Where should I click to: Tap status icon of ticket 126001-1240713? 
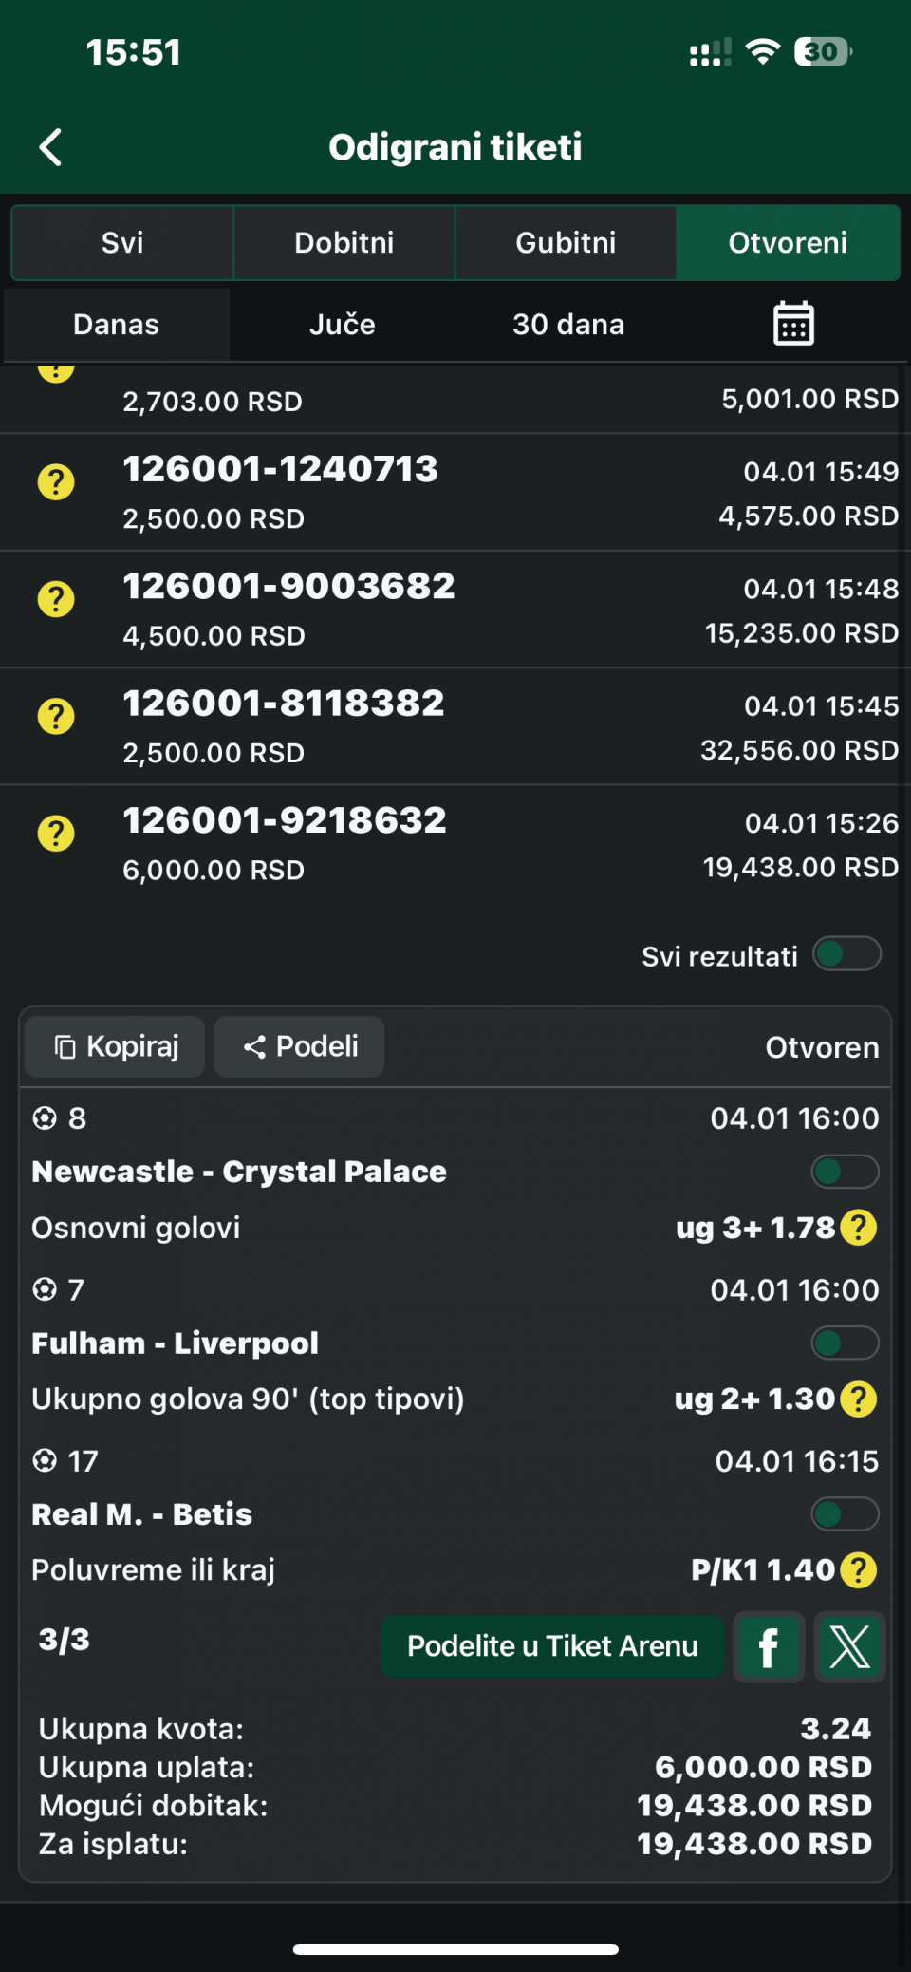(56, 482)
